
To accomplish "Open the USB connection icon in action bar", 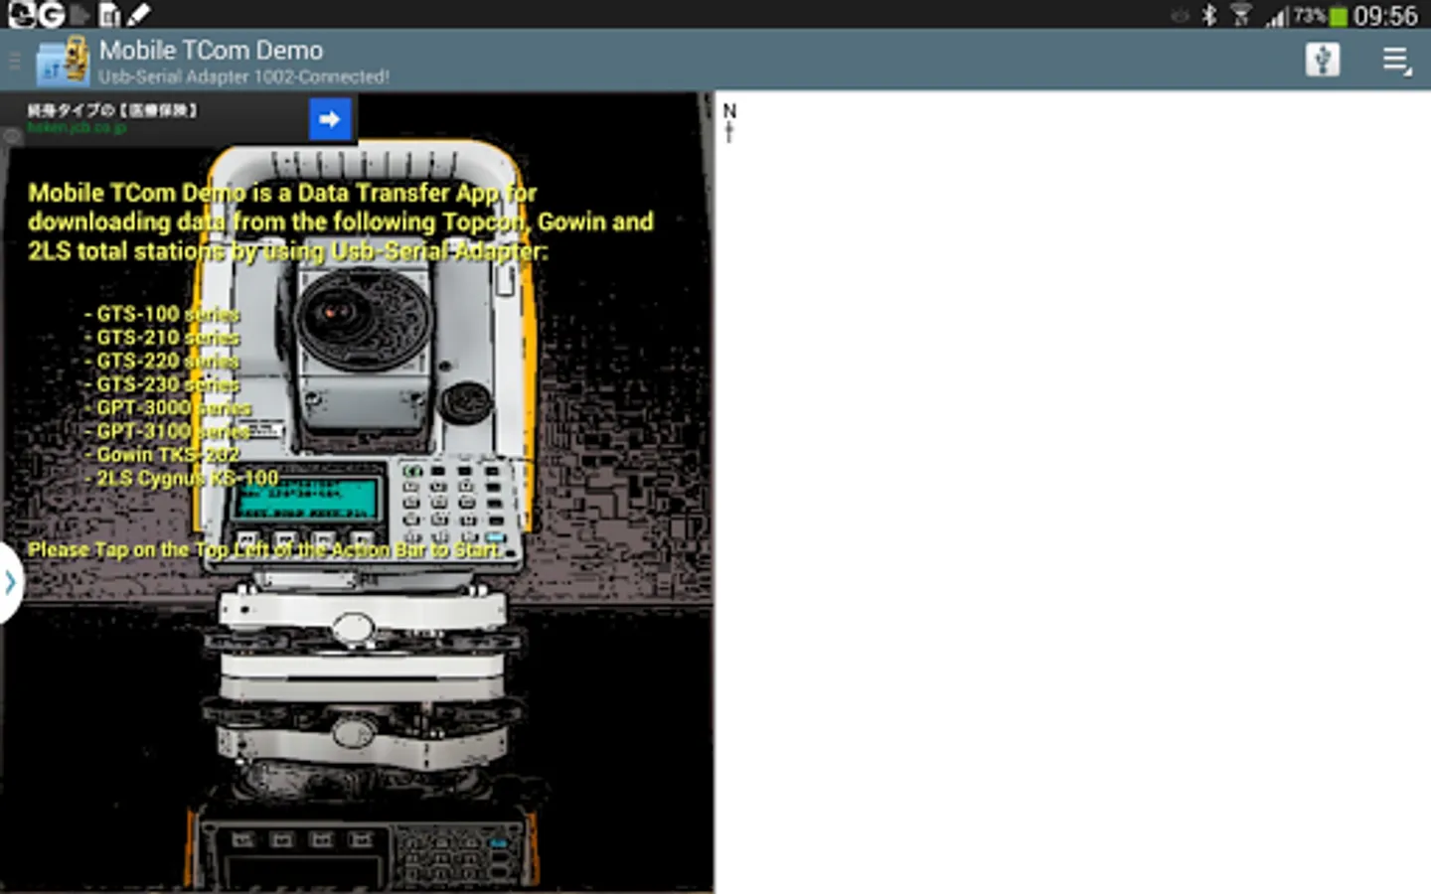I will pos(1322,60).
